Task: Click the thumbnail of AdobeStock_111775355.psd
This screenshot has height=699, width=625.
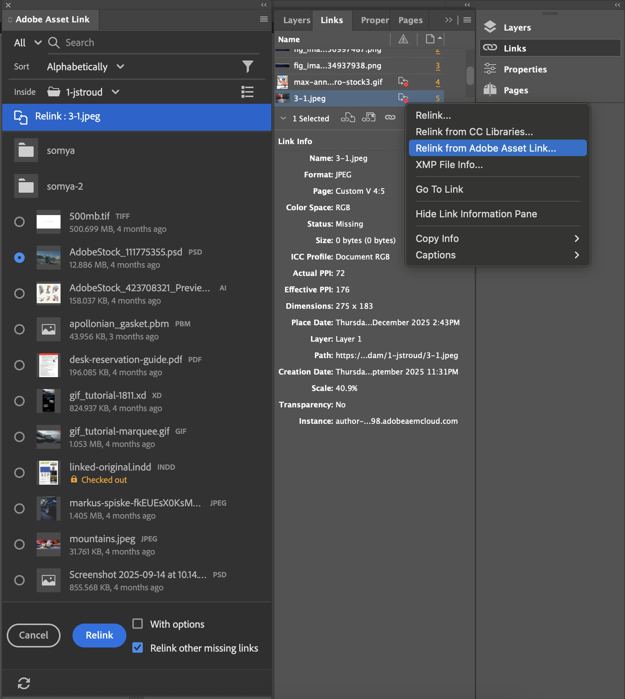Action: coord(48,258)
